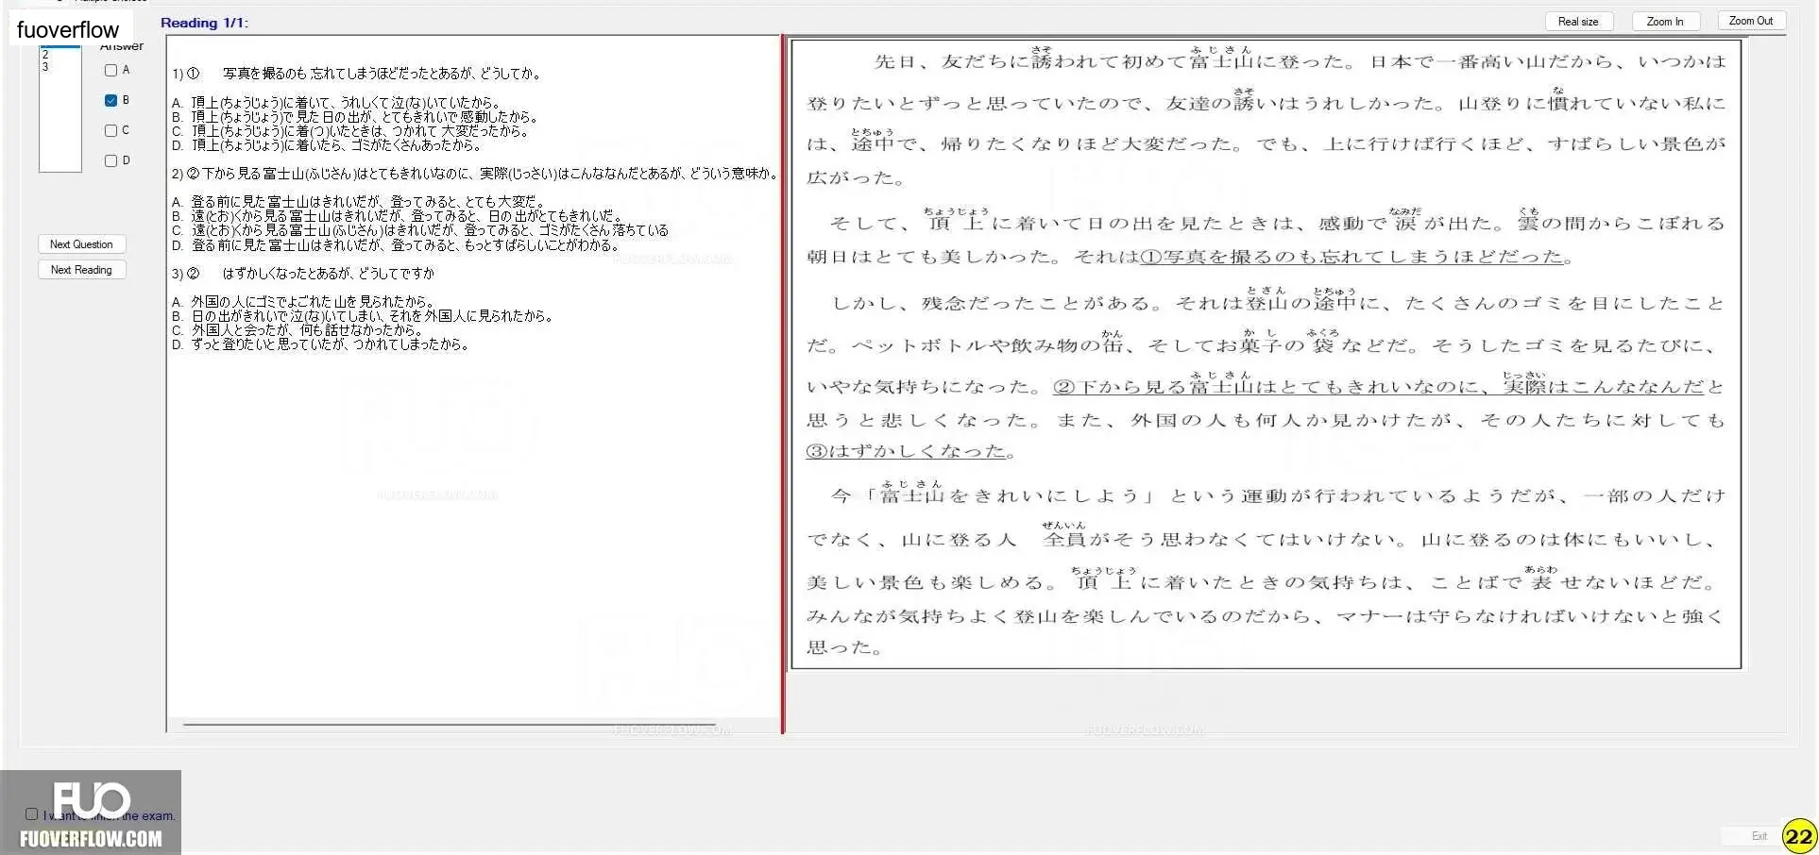The height and width of the screenshot is (855, 1819).
Task: Click choice A text of question 3 about 外国の人
Action: pyautogui.click(x=303, y=302)
